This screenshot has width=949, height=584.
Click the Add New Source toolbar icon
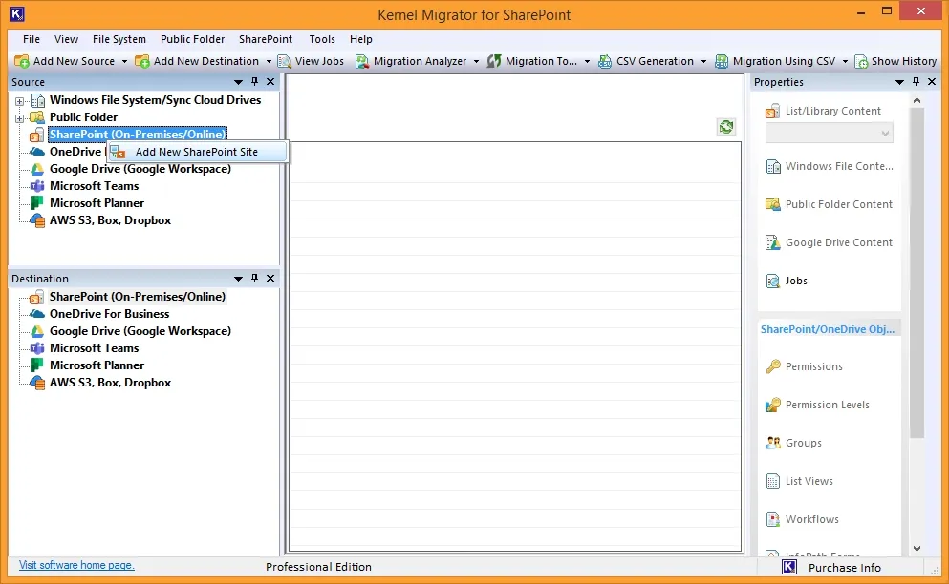[x=22, y=61]
